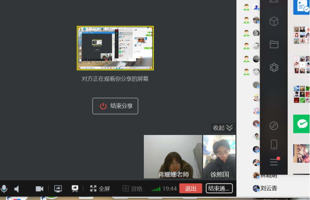The width and height of the screenshot is (310, 200).
Task: Open the folder icon in dark sidebar
Action: (274, 44)
